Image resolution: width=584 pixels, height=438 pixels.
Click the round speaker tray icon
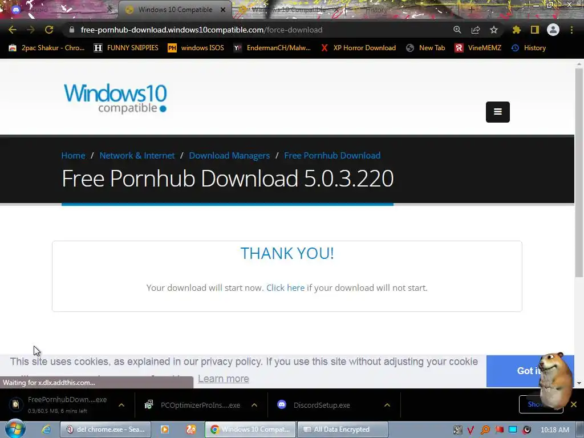point(526,430)
